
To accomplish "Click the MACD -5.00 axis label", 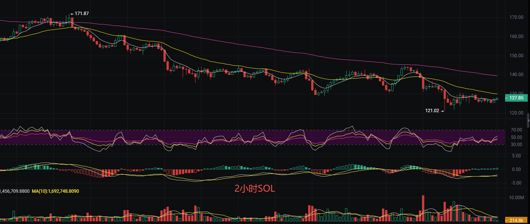I will [516, 183].
